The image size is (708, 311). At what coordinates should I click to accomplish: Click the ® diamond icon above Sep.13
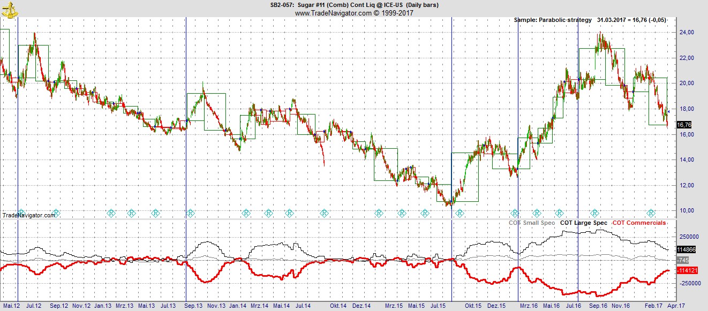point(190,213)
